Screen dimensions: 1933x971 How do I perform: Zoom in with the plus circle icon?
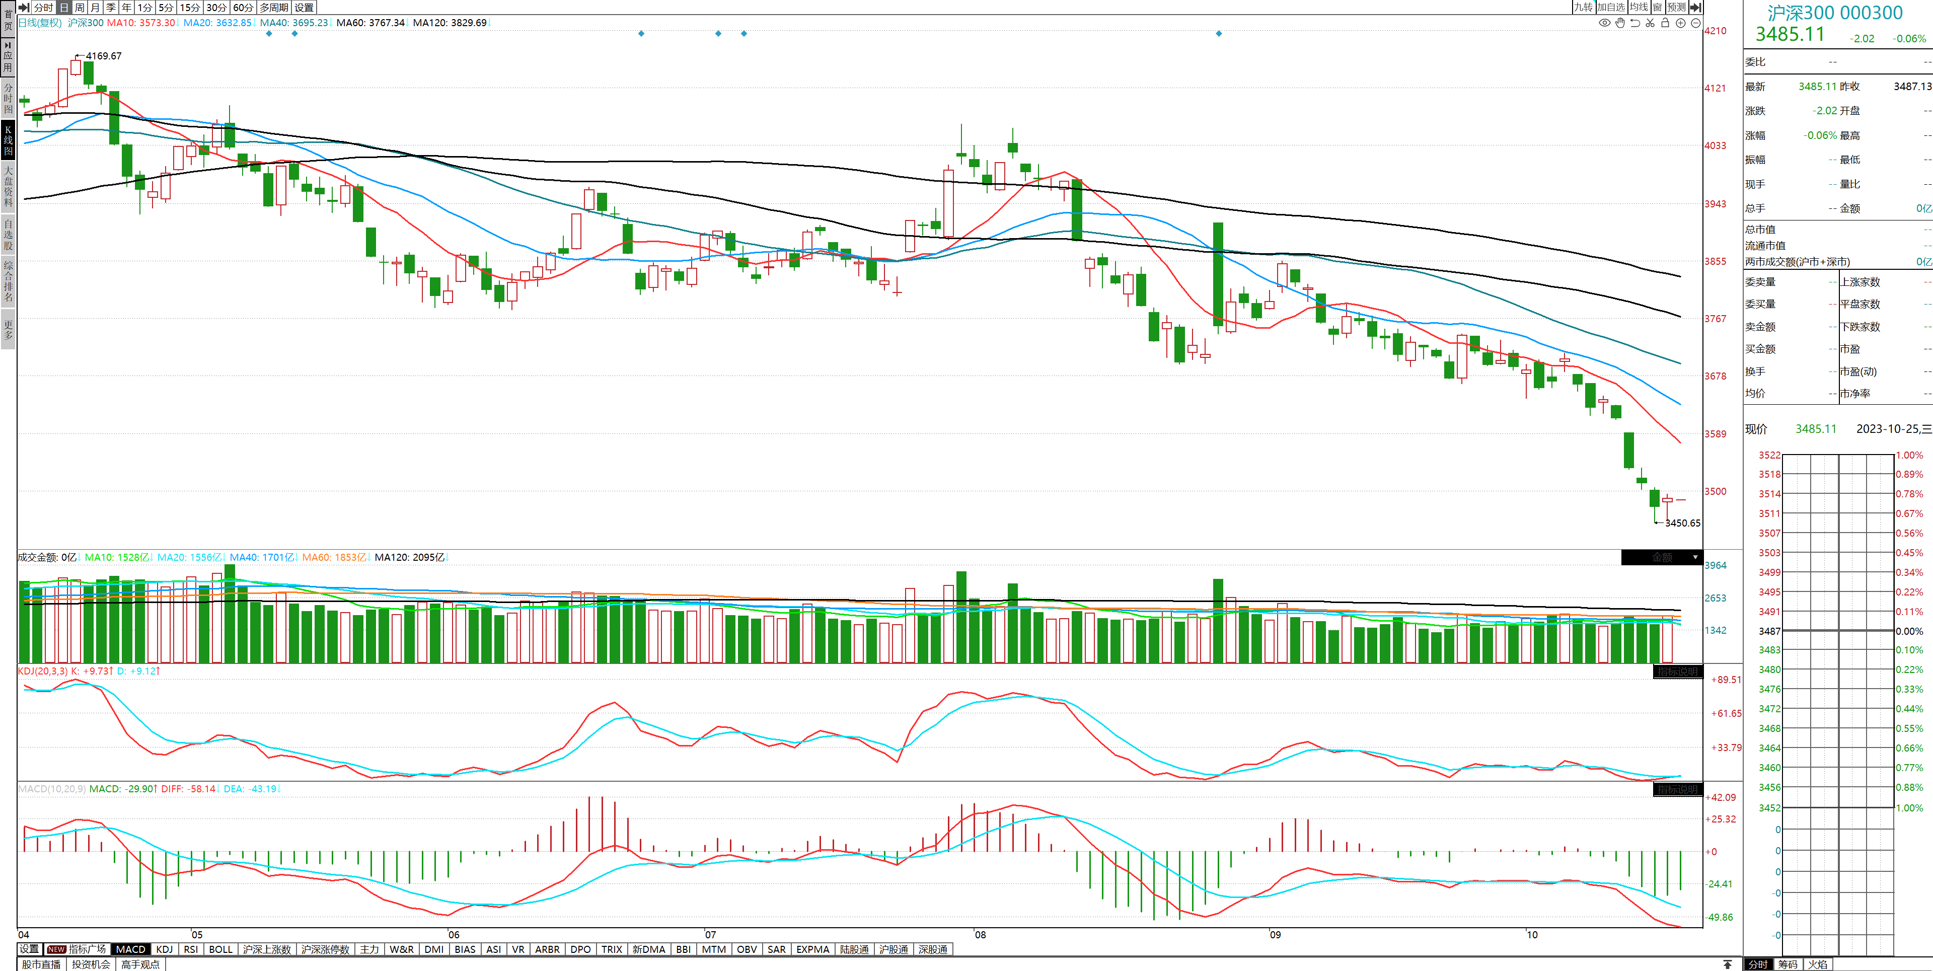(1681, 23)
